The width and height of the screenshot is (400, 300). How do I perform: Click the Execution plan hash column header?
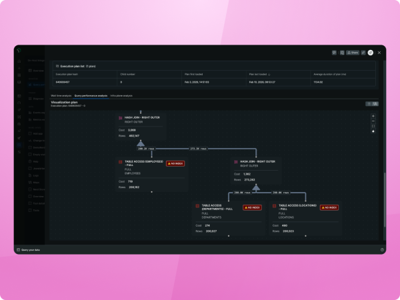point(67,74)
